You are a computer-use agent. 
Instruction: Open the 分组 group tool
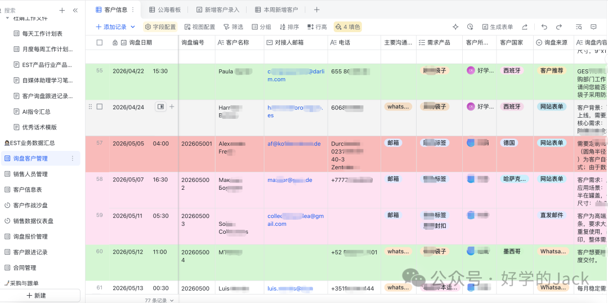[x=261, y=27]
